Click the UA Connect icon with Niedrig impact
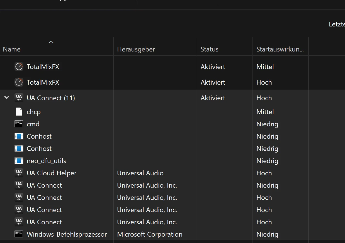This screenshot has height=243, width=345. tap(19, 185)
